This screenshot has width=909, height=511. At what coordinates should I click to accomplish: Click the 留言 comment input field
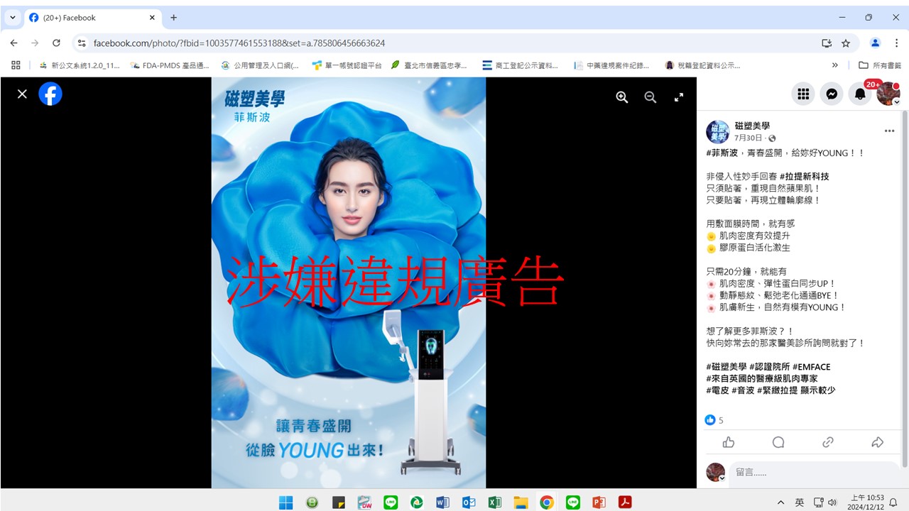815,473
